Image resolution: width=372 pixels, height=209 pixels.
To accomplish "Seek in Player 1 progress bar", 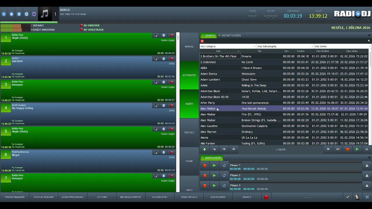I will (x=296, y=163).
